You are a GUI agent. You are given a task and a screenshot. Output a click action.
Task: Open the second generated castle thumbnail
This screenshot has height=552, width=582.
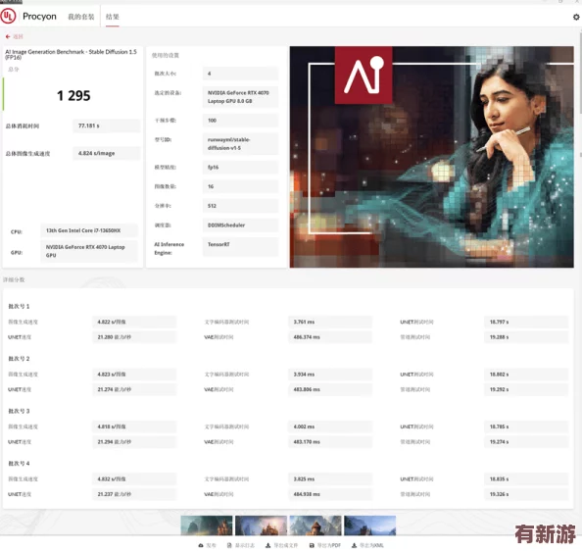(x=261, y=526)
